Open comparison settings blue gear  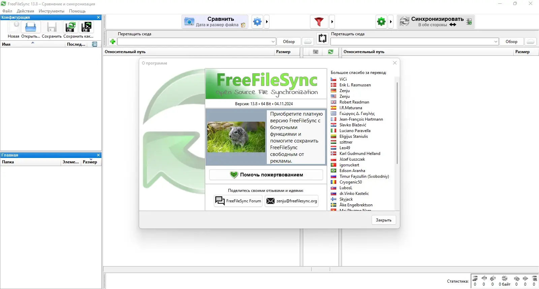pos(257,22)
